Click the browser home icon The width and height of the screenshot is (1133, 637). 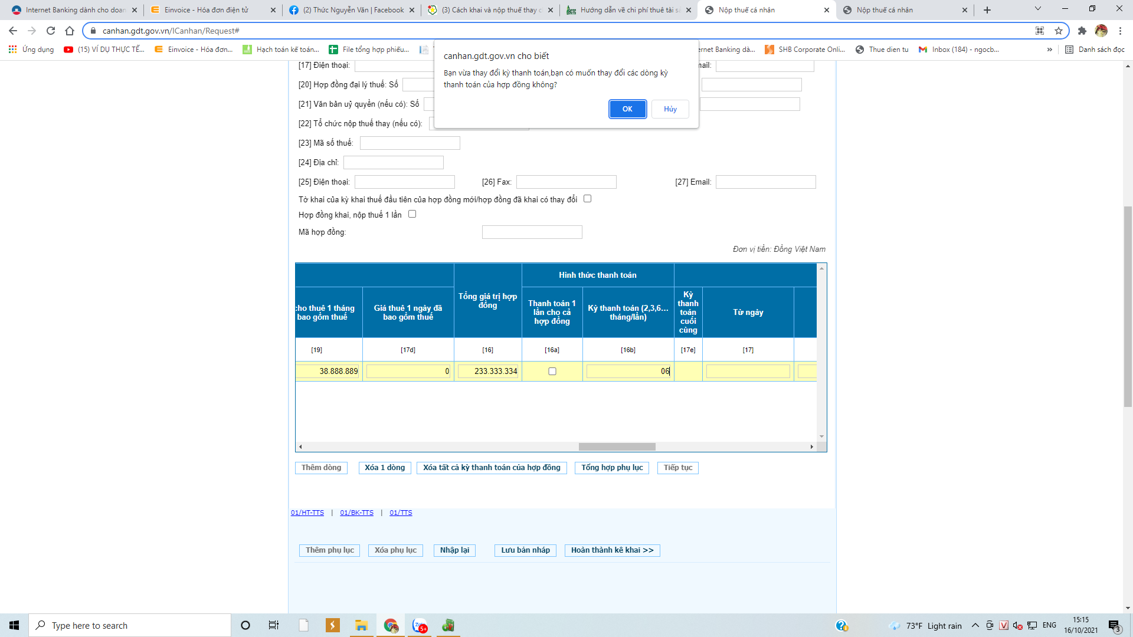click(70, 31)
